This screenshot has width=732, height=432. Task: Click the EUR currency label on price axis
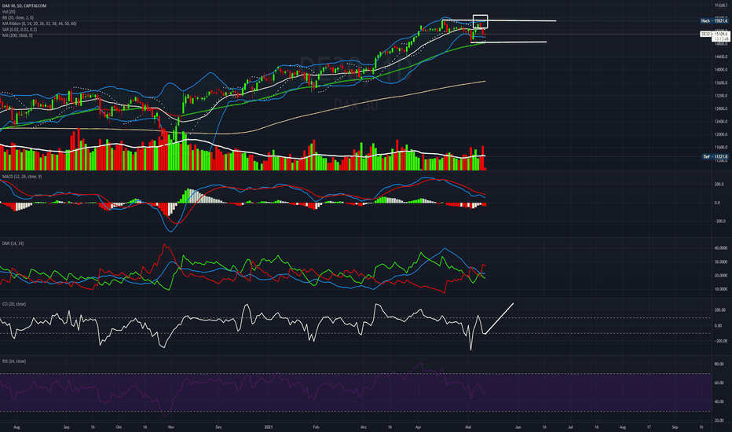pos(720,5)
